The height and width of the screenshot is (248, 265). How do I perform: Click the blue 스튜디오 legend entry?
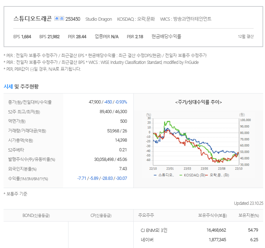164,175
